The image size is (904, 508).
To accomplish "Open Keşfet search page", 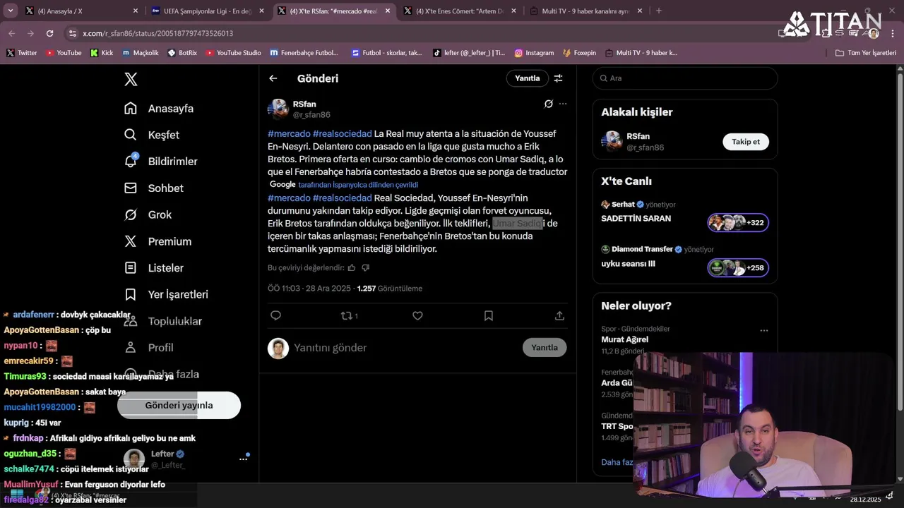I will click(163, 135).
